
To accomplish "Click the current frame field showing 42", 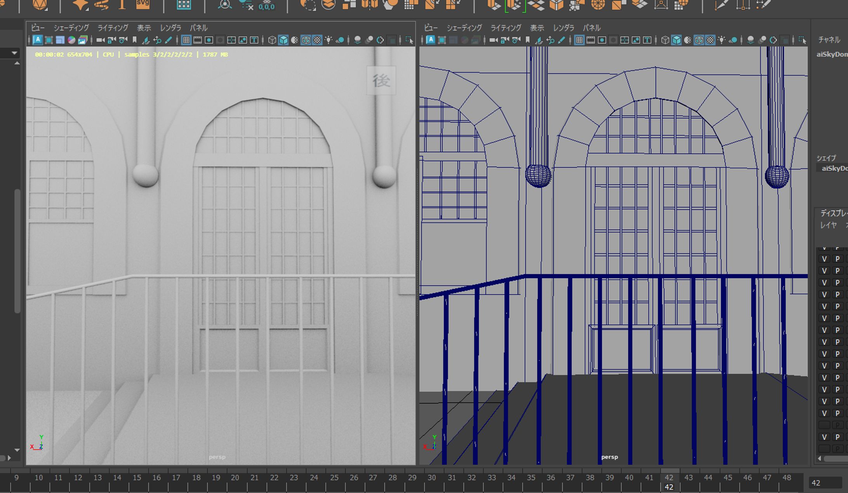I will pos(823,483).
